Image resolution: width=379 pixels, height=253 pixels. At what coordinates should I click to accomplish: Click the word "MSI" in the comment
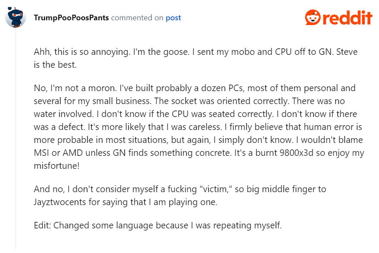[43, 153]
